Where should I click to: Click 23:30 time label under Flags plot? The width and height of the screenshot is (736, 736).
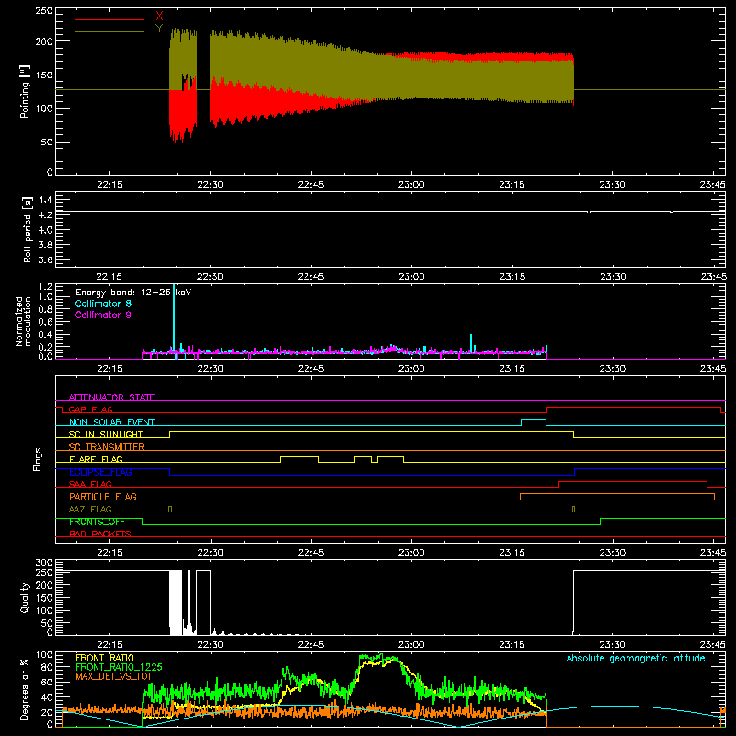pos(612,553)
